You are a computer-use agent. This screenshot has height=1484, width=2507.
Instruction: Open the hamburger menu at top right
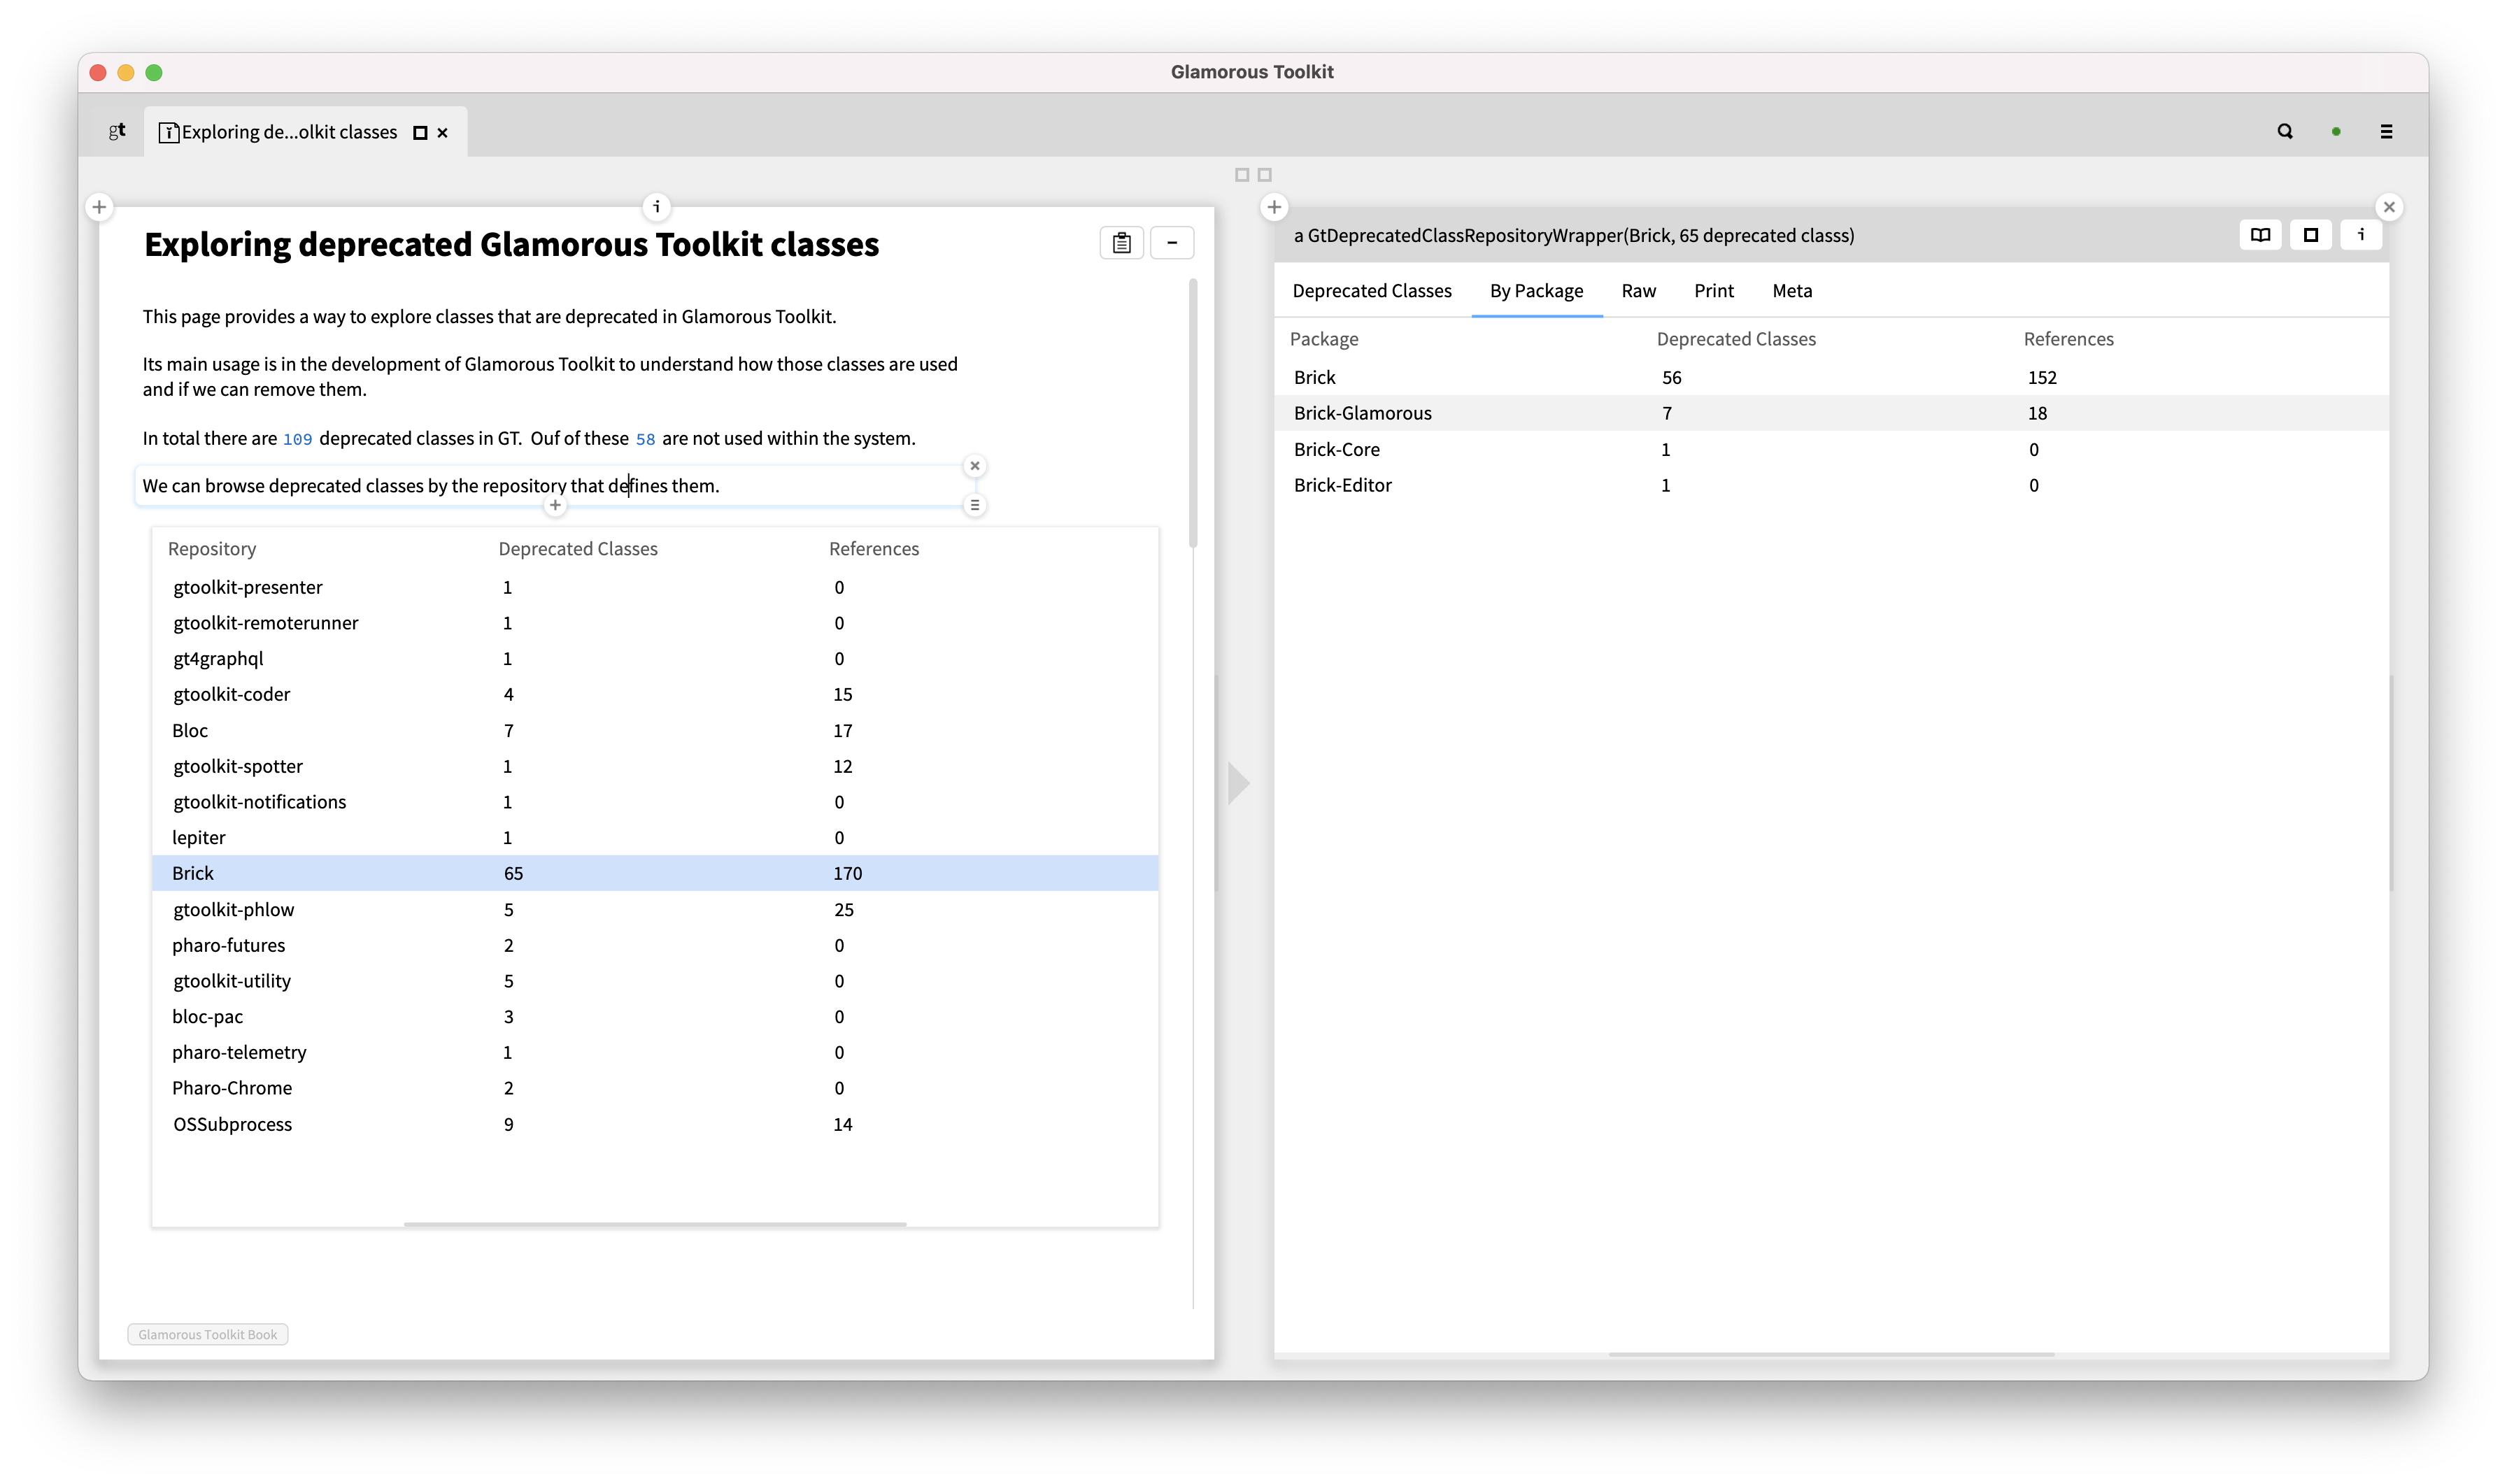[2386, 131]
